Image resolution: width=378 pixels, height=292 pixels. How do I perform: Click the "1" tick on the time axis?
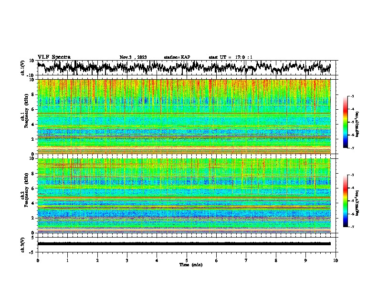coord(67,261)
